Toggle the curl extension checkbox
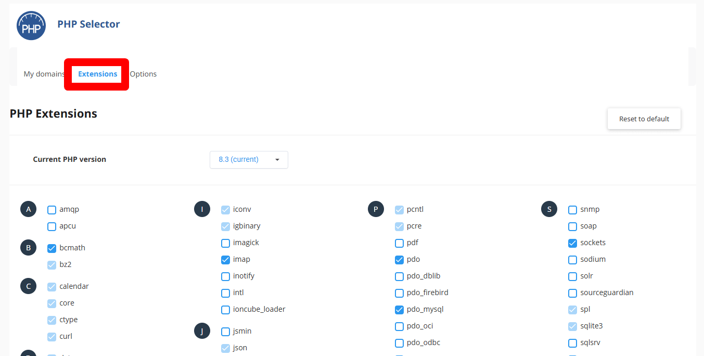Viewport: 704px width, 356px height. click(x=52, y=337)
